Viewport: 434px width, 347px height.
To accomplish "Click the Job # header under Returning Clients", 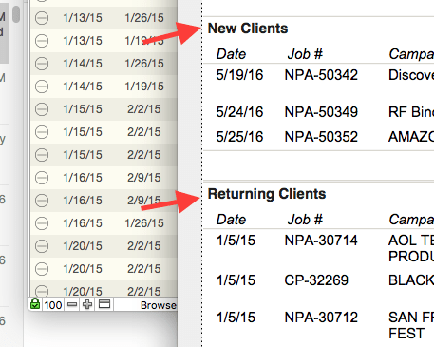I will click(305, 220).
